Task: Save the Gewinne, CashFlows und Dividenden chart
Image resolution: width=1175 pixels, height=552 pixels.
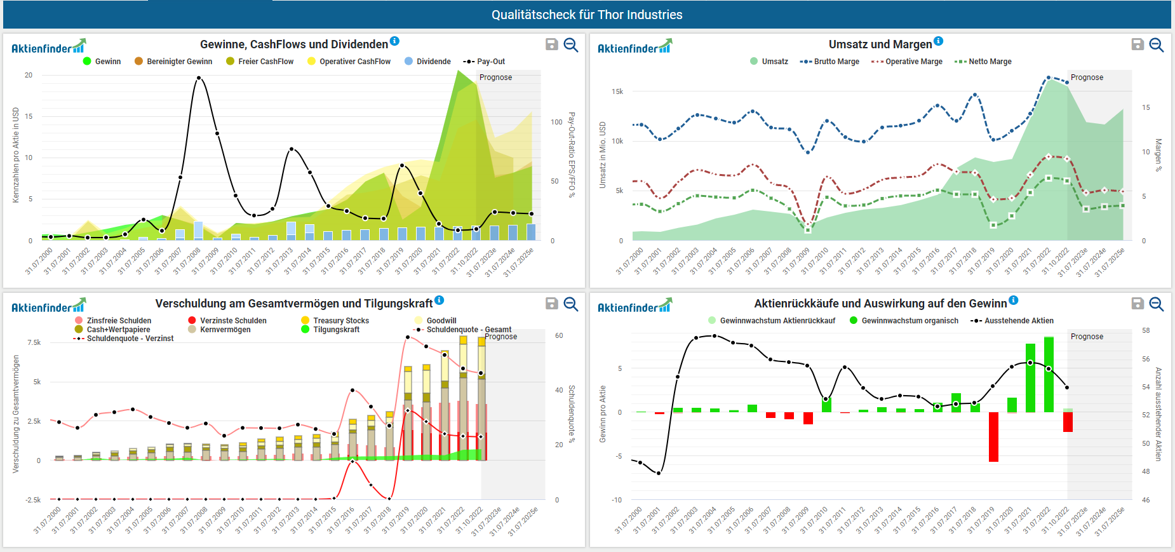Action: pyautogui.click(x=552, y=44)
